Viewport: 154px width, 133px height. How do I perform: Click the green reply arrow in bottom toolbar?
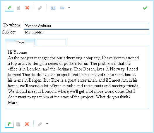(9, 124)
